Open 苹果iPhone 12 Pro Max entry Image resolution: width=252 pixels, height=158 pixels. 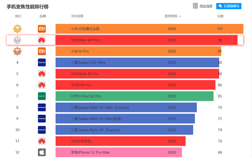pos(90,152)
